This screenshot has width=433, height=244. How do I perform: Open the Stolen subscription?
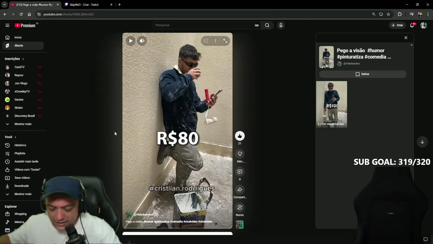coord(23,108)
